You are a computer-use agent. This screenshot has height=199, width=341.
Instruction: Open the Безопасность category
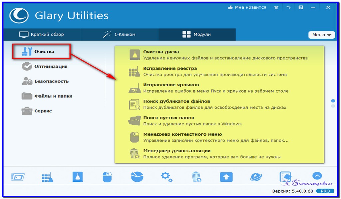(x=45, y=81)
